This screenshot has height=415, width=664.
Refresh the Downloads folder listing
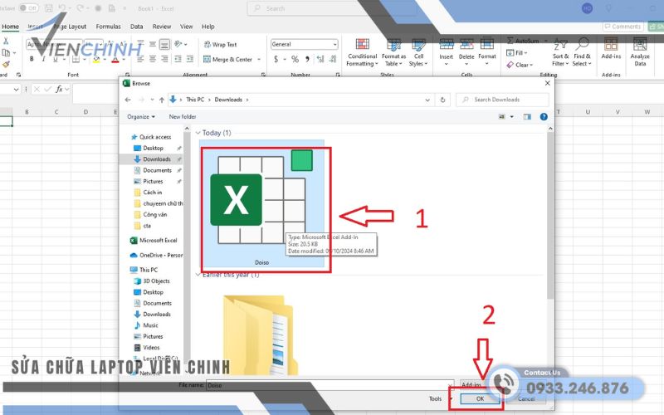[442, 100]
